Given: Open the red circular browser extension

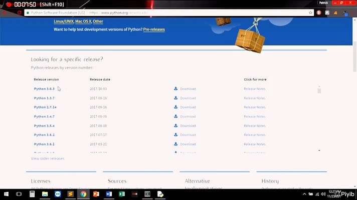Looking at the screenshot, I should pos(319,12).
